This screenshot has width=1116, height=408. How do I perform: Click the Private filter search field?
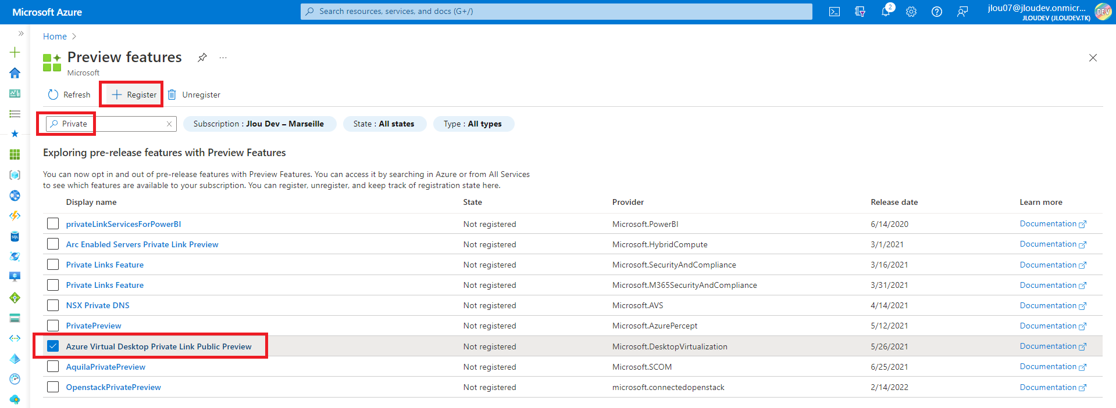point(110,124)
